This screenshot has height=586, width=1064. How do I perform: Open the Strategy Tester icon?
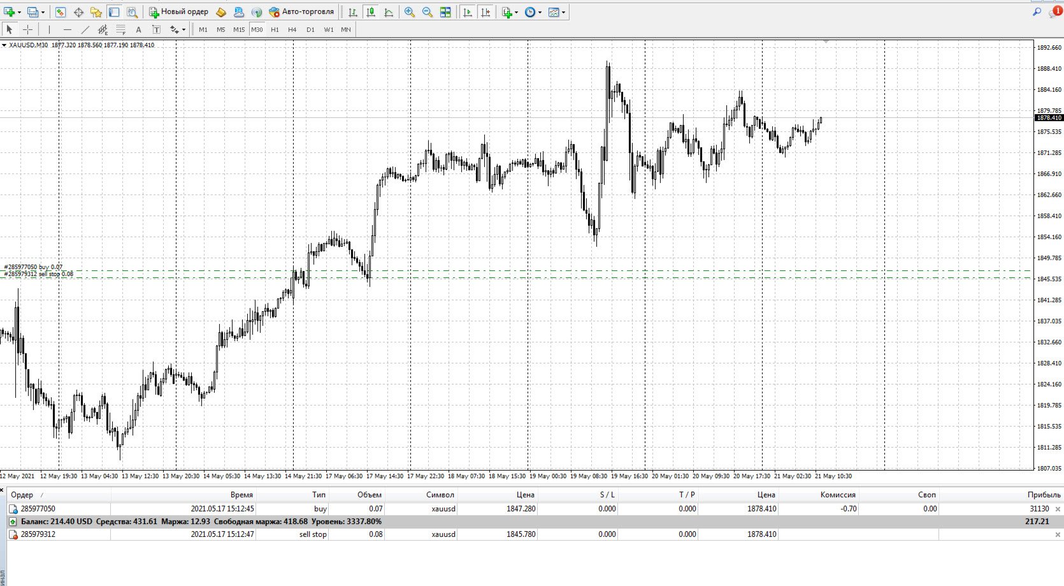click(x=132, y=12)
